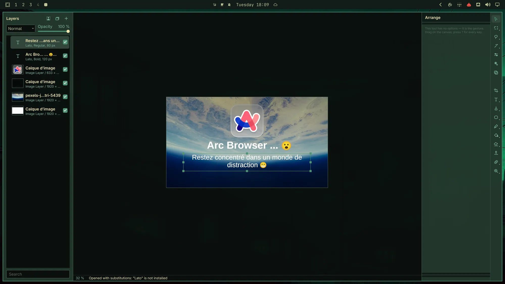
Task: Select the magic wand quick selection tool
Action: point(496,46)
